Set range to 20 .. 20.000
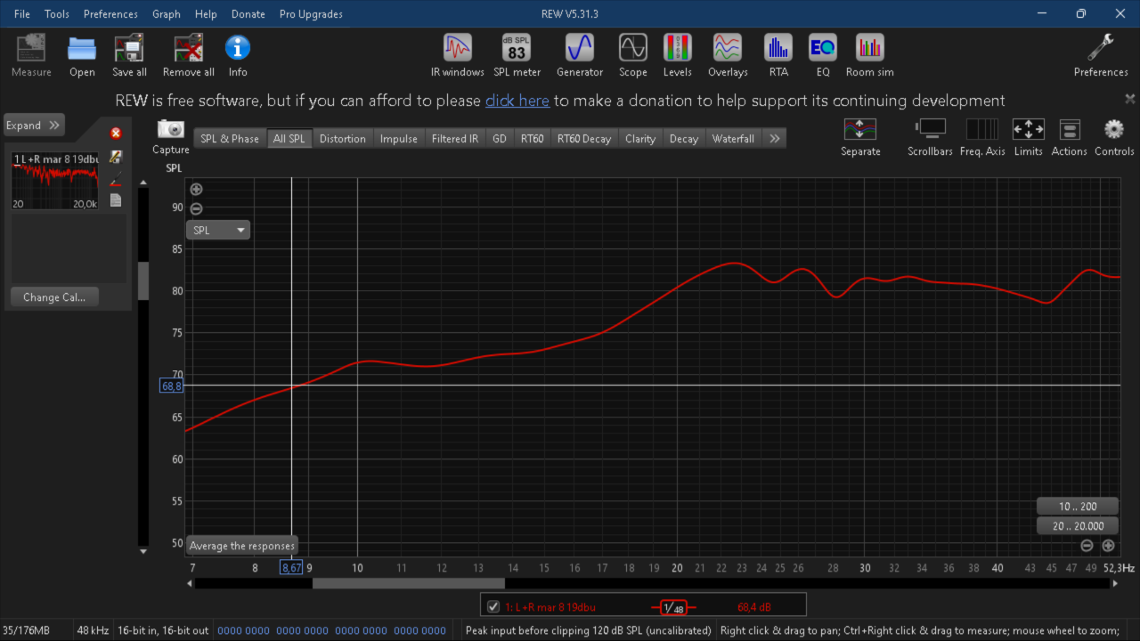This screenshot has height=641, width=1140. click(1078, 526)
